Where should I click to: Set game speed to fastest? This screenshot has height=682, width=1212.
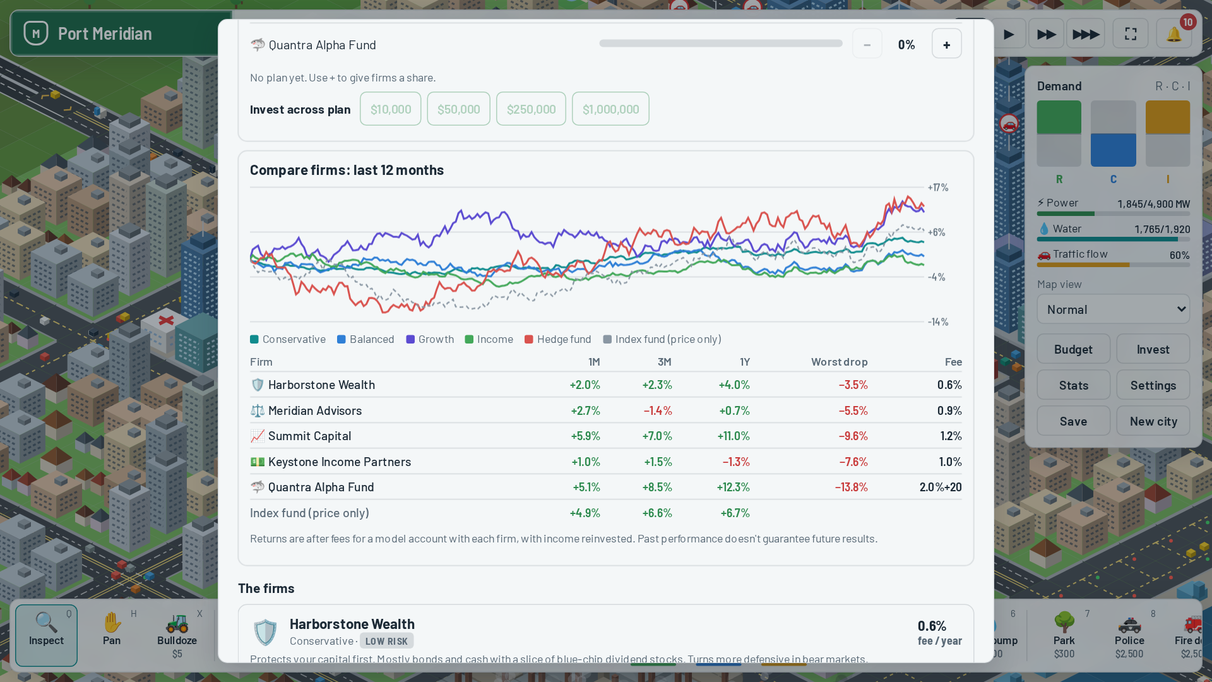pos(1086,34)
